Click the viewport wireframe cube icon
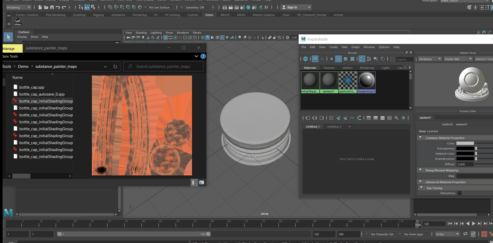 203,38
